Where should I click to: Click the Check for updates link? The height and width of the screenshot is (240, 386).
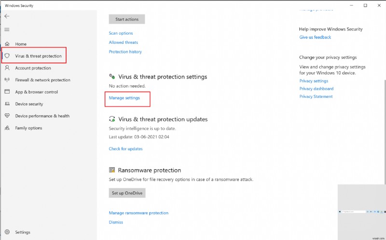coord(125,149)
